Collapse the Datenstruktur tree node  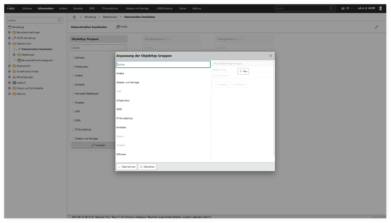(9, 44)
